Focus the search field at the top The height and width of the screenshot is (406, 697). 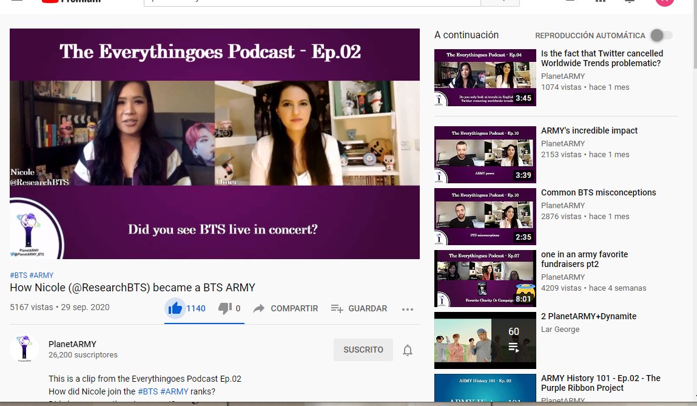pyautogui.click(x=312, y=2)
